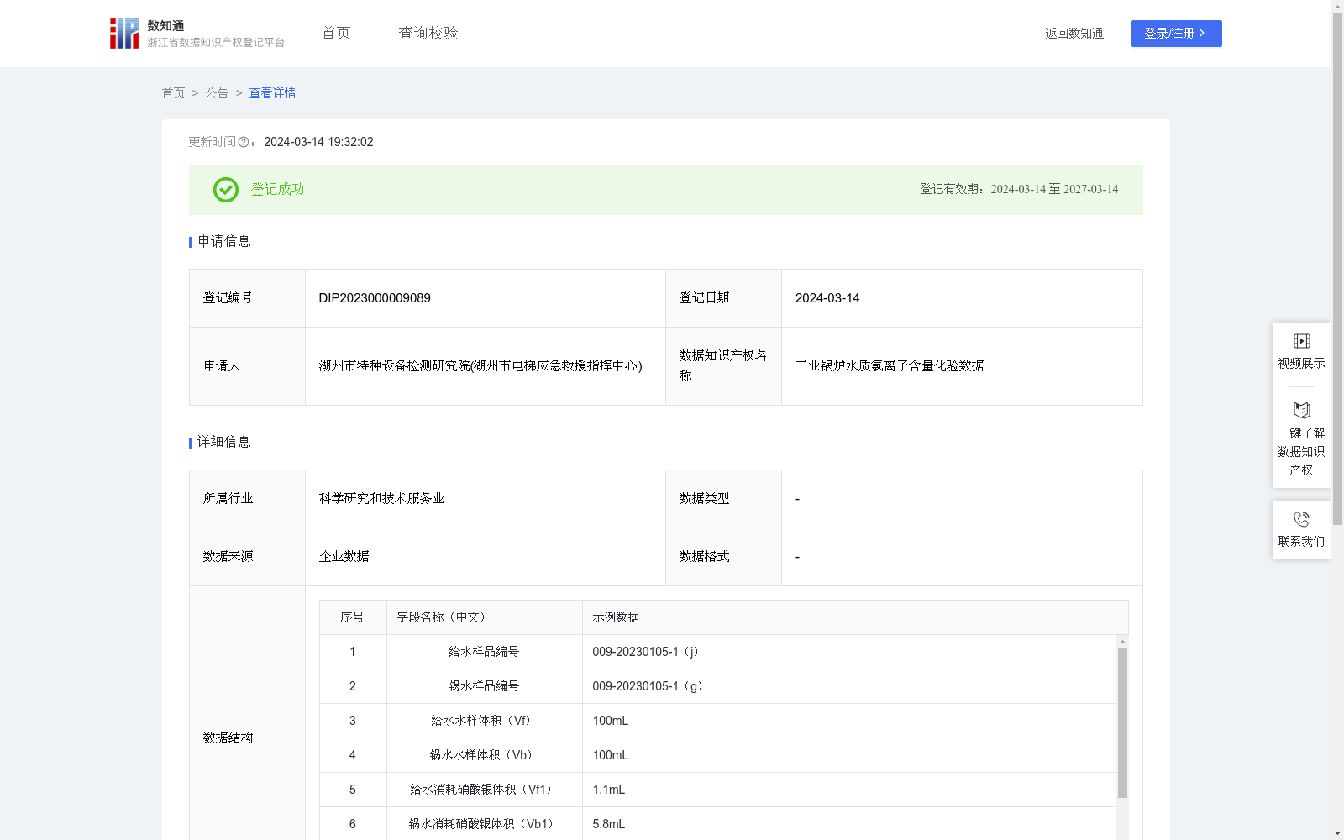1344x840 pixels.
Task: Click 查看详情 in the breadcrumb
Action: [x=272, y=93]
